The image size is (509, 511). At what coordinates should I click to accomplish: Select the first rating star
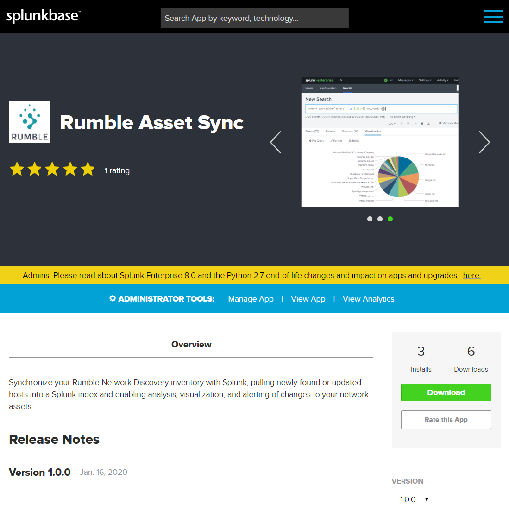tap(17, 169)
